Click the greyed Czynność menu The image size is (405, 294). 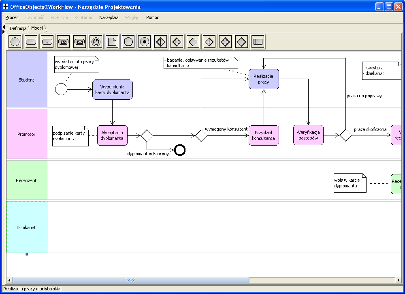point(34,17)
